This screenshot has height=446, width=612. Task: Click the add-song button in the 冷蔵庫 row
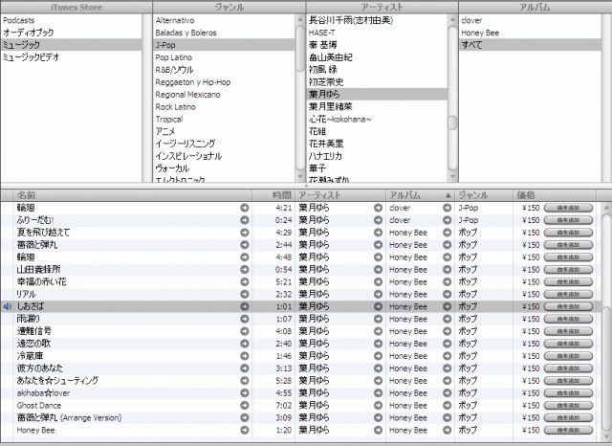(x=568, y=356)
